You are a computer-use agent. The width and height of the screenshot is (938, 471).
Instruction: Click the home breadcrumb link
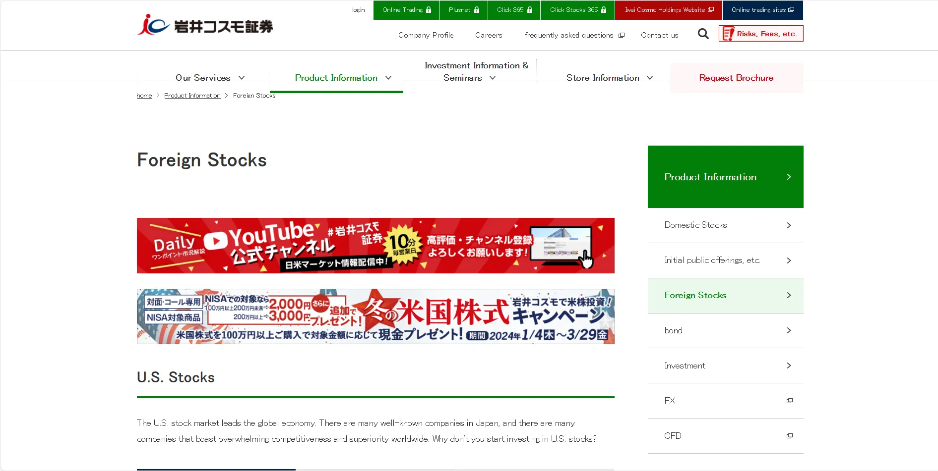tap(144, 96)
